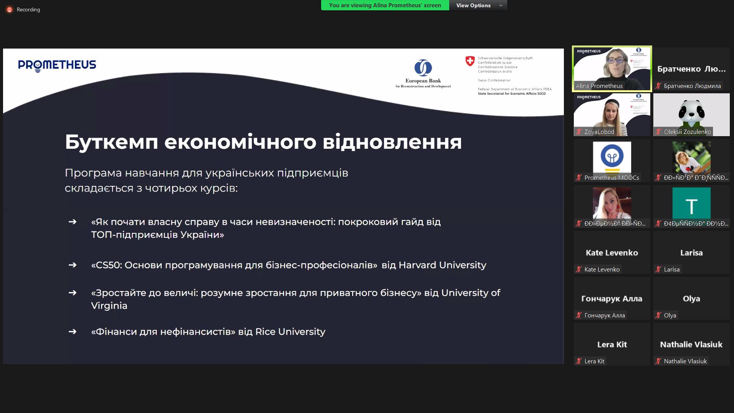Click the slide title Буткемп економічного відновлення
The image size is (734, 413).
263,142
